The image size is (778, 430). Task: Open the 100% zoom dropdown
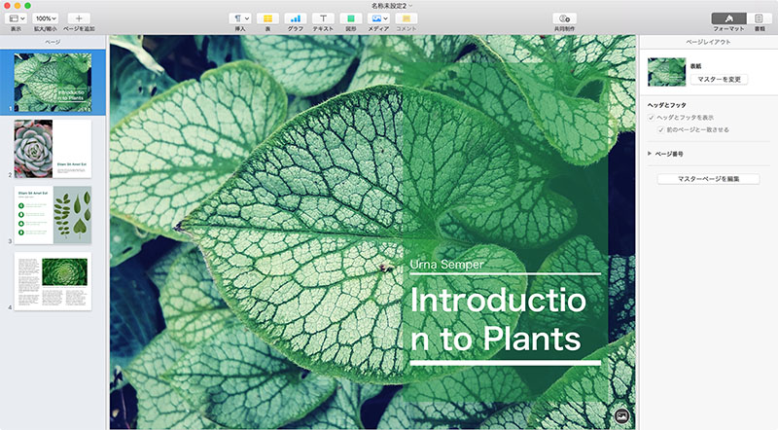tap(45, 18)
